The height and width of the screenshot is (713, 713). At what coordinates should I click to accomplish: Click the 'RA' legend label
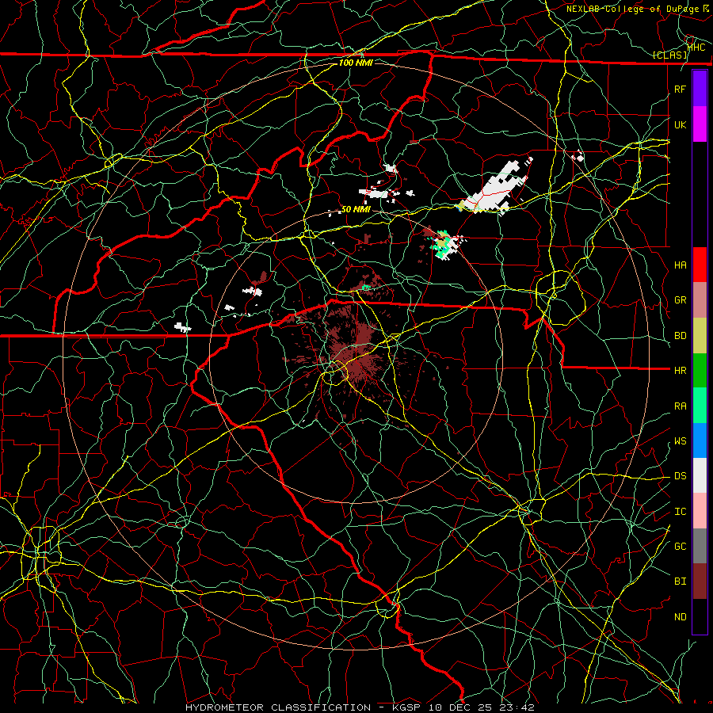681,406
